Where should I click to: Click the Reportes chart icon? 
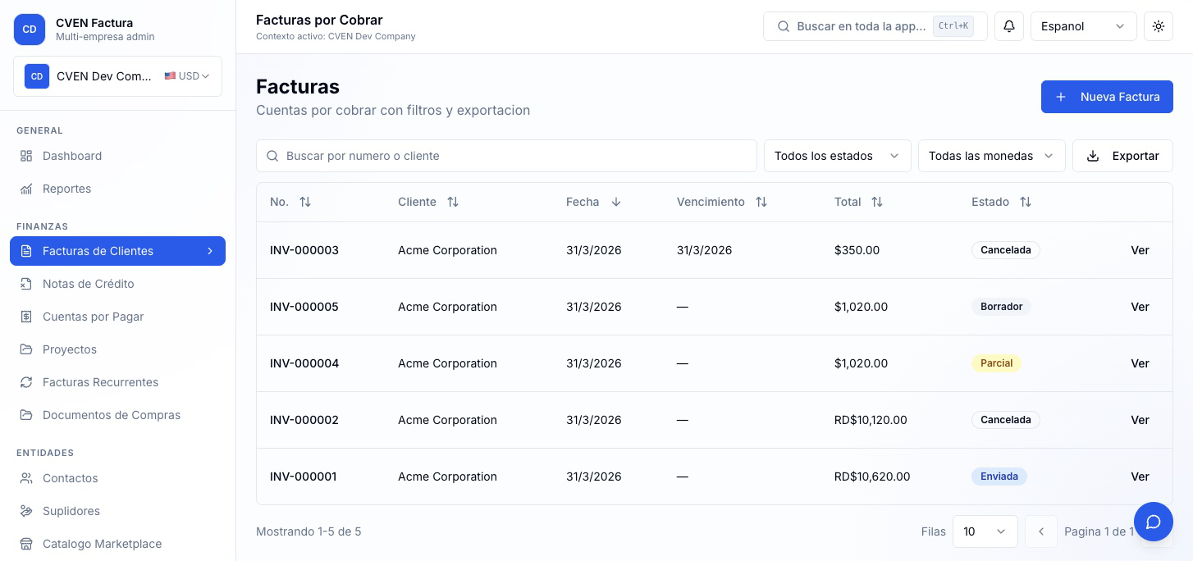pyautogui.click(x=26, y=189)
